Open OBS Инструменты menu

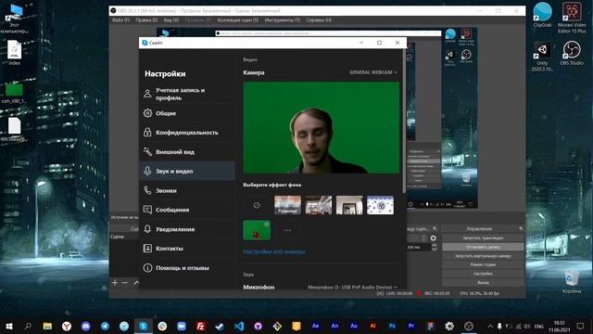pos(282,20)
